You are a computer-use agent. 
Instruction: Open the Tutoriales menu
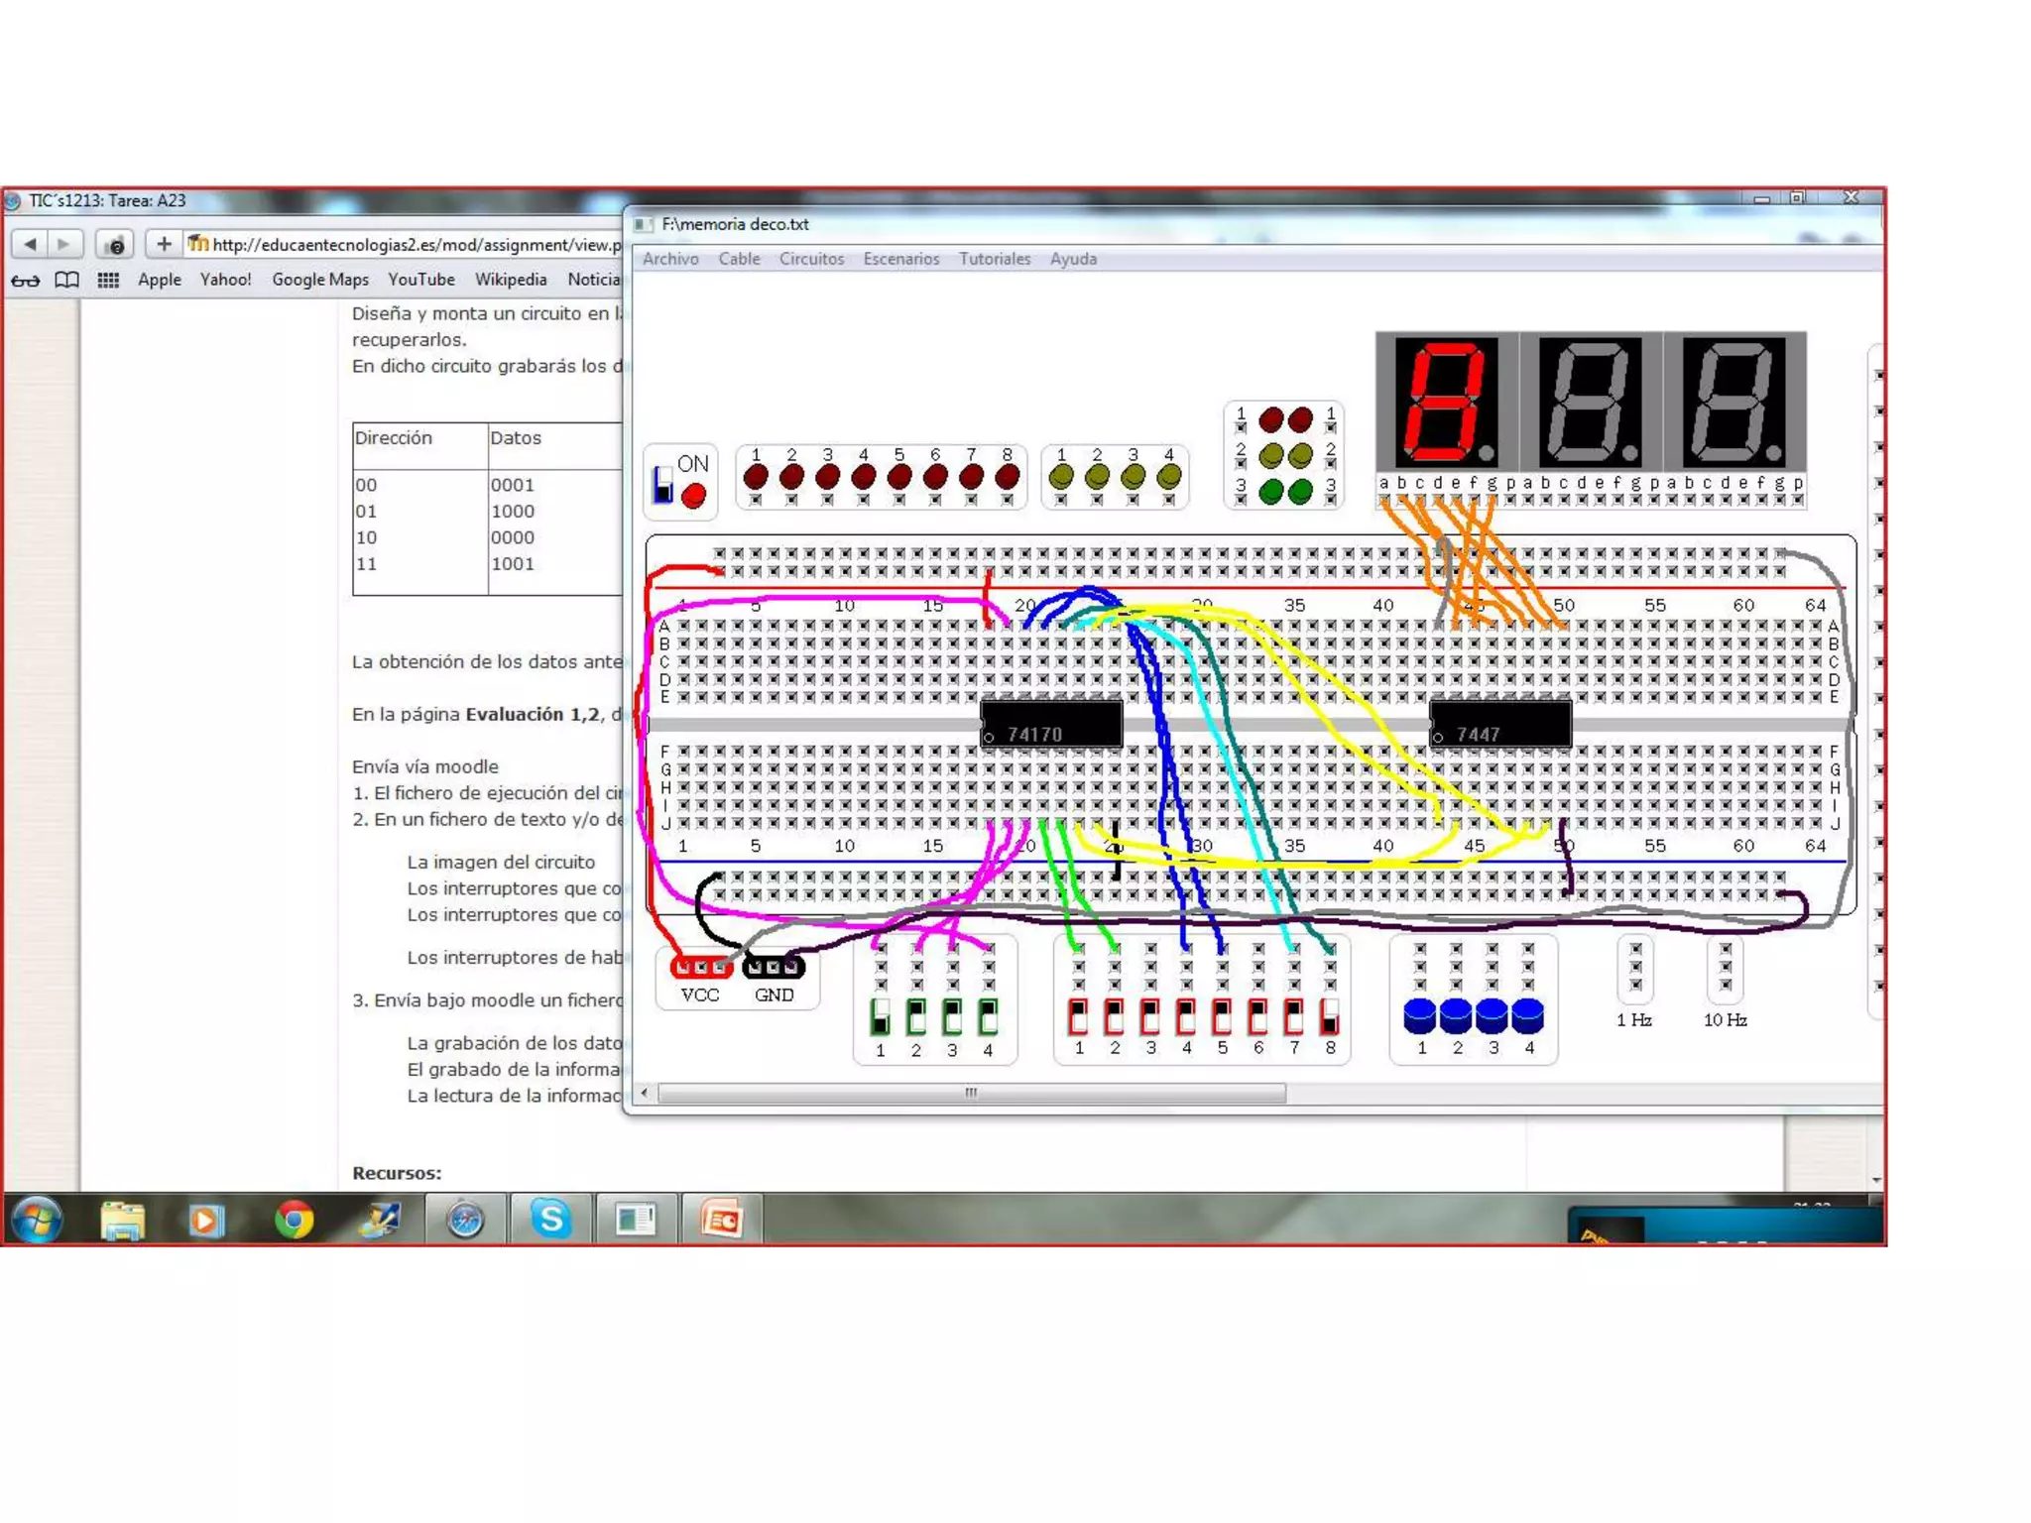[994, 259]
